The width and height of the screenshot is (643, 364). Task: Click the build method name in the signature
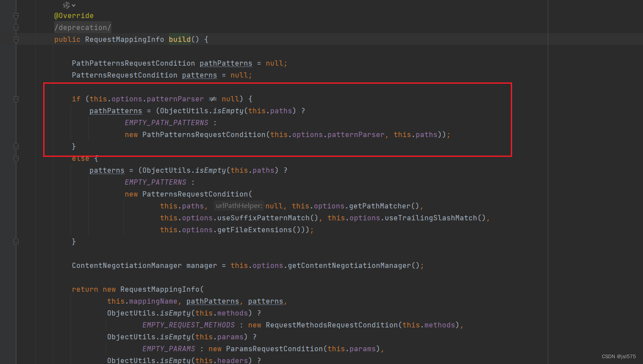[x=179, y=39]
